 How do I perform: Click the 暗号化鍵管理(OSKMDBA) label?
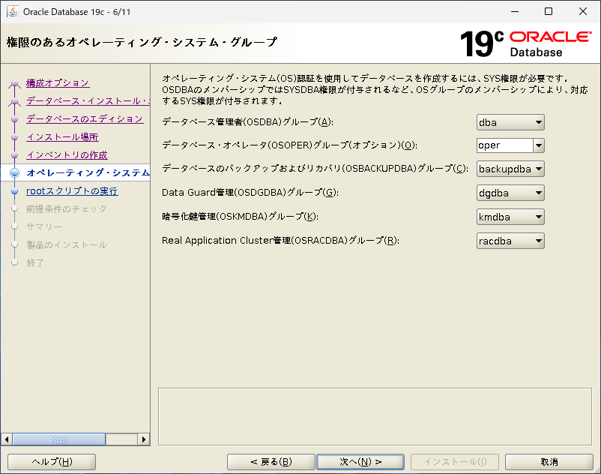(240, 216)
